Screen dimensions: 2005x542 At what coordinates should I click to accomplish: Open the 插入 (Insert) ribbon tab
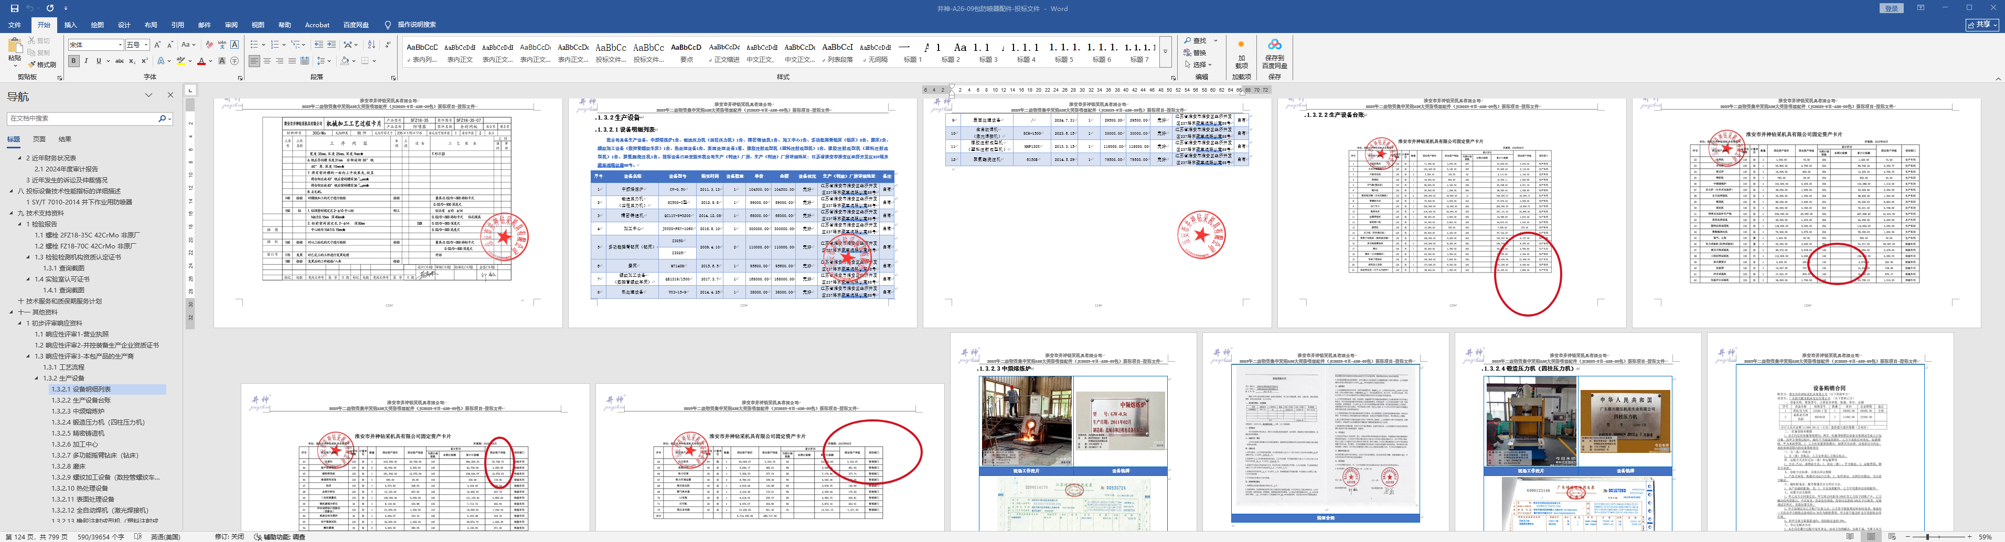70,25
